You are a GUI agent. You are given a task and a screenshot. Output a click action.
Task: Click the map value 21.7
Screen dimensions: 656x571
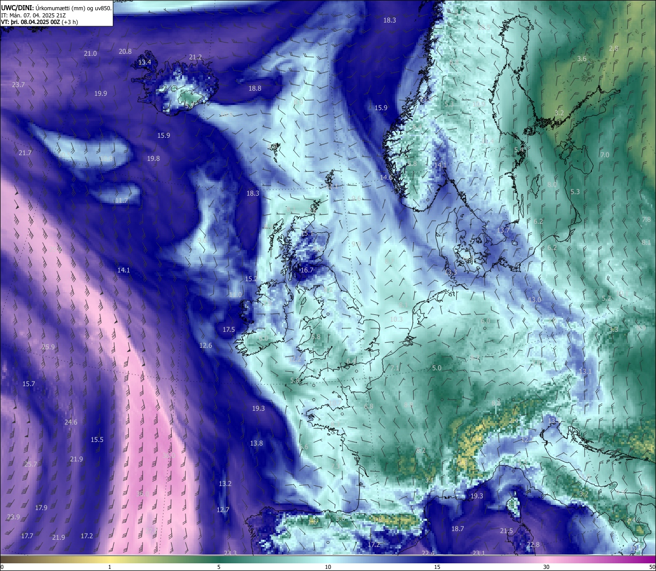coord(25,153)
